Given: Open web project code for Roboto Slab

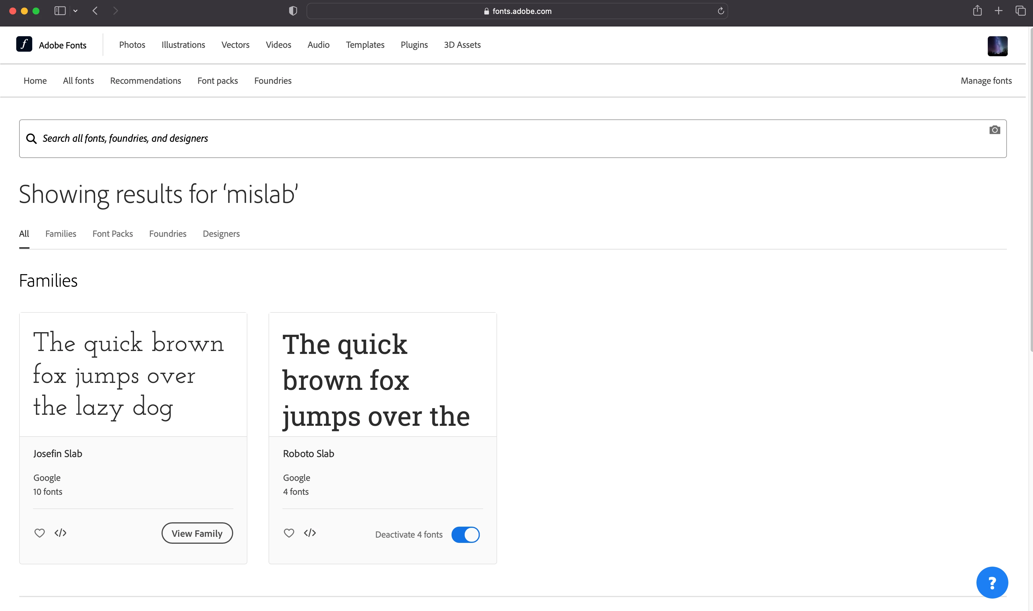Looking at the screenshot, I should [x=310, y=533].
